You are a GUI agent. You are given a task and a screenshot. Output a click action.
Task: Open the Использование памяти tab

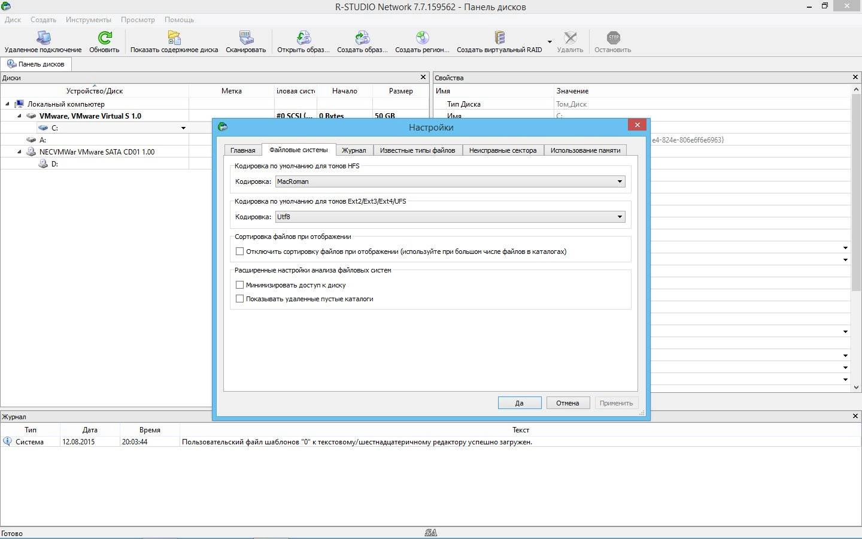(x=585, y=150)
